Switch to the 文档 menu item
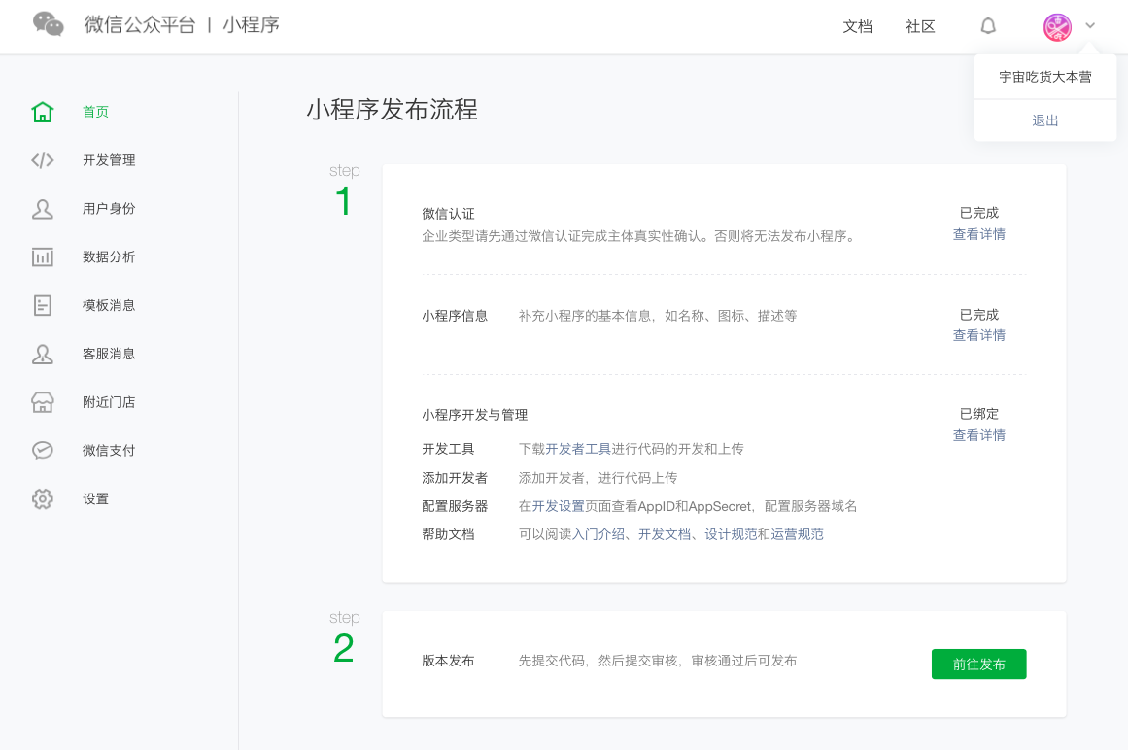Image resolution: width=1128 pixels, height=750 pixels. tap(858, 26)
